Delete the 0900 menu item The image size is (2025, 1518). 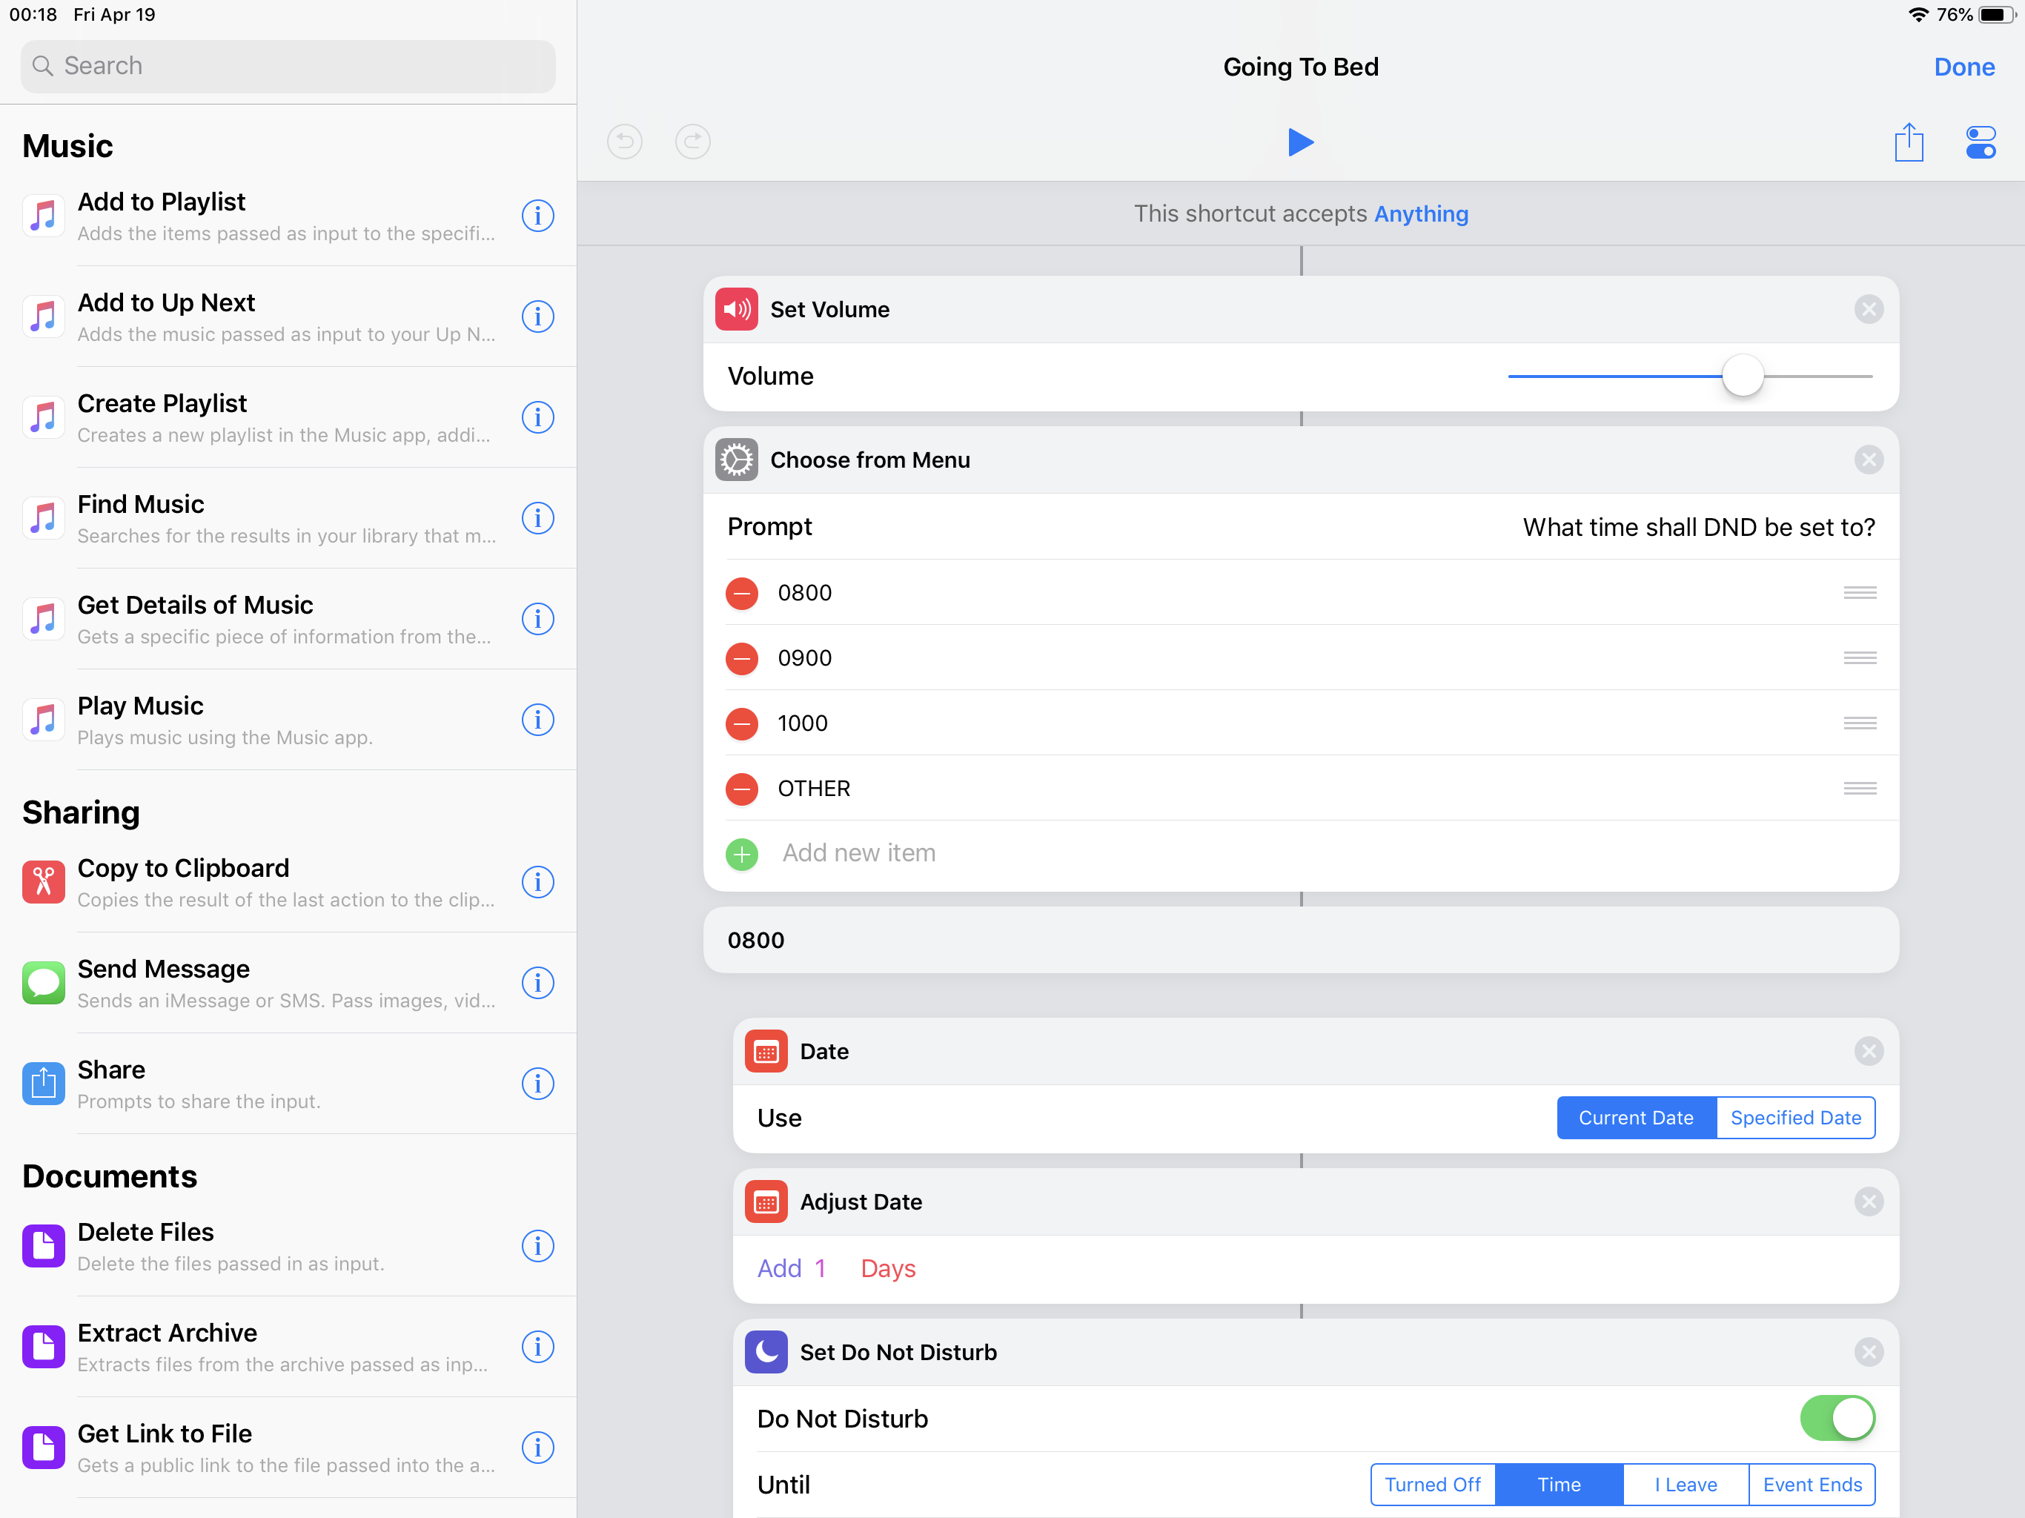741,658
